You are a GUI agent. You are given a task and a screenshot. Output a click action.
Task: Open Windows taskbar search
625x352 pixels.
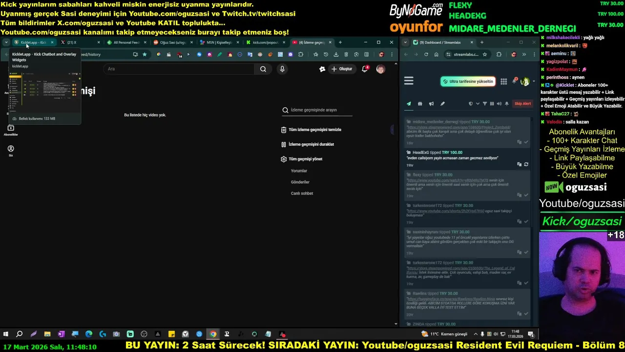click(20, 334)
